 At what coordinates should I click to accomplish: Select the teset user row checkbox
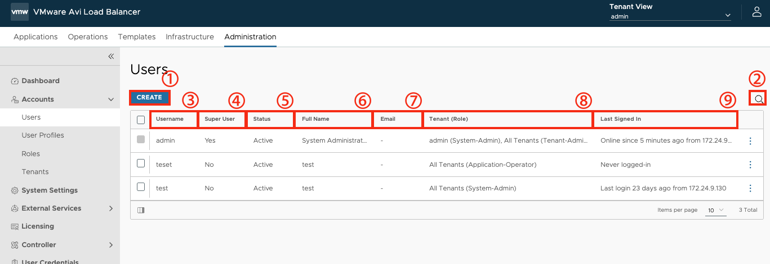(141, 163)
